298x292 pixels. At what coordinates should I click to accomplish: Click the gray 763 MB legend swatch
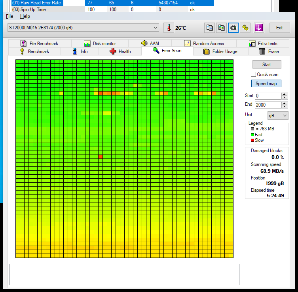pyautogui.click(x=252, y=129)
